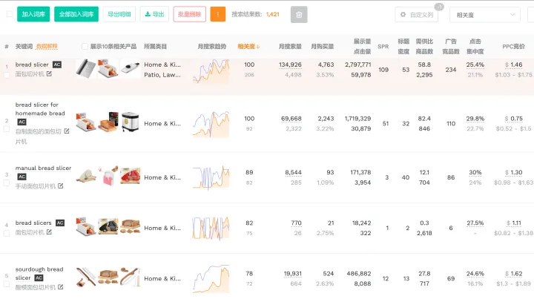Sort by 相关度 column header
534x299 pixels.
pos(248,47)
